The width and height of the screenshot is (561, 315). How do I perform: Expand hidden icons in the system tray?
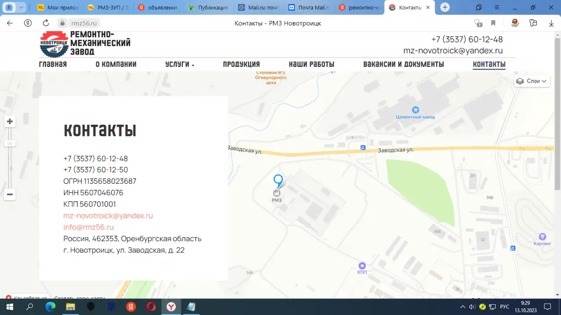point(462,306)
